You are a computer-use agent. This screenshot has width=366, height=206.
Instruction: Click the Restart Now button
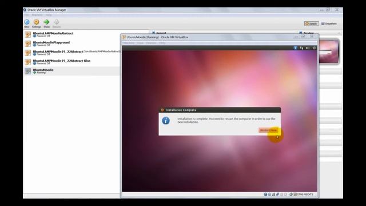pos(268,130)
